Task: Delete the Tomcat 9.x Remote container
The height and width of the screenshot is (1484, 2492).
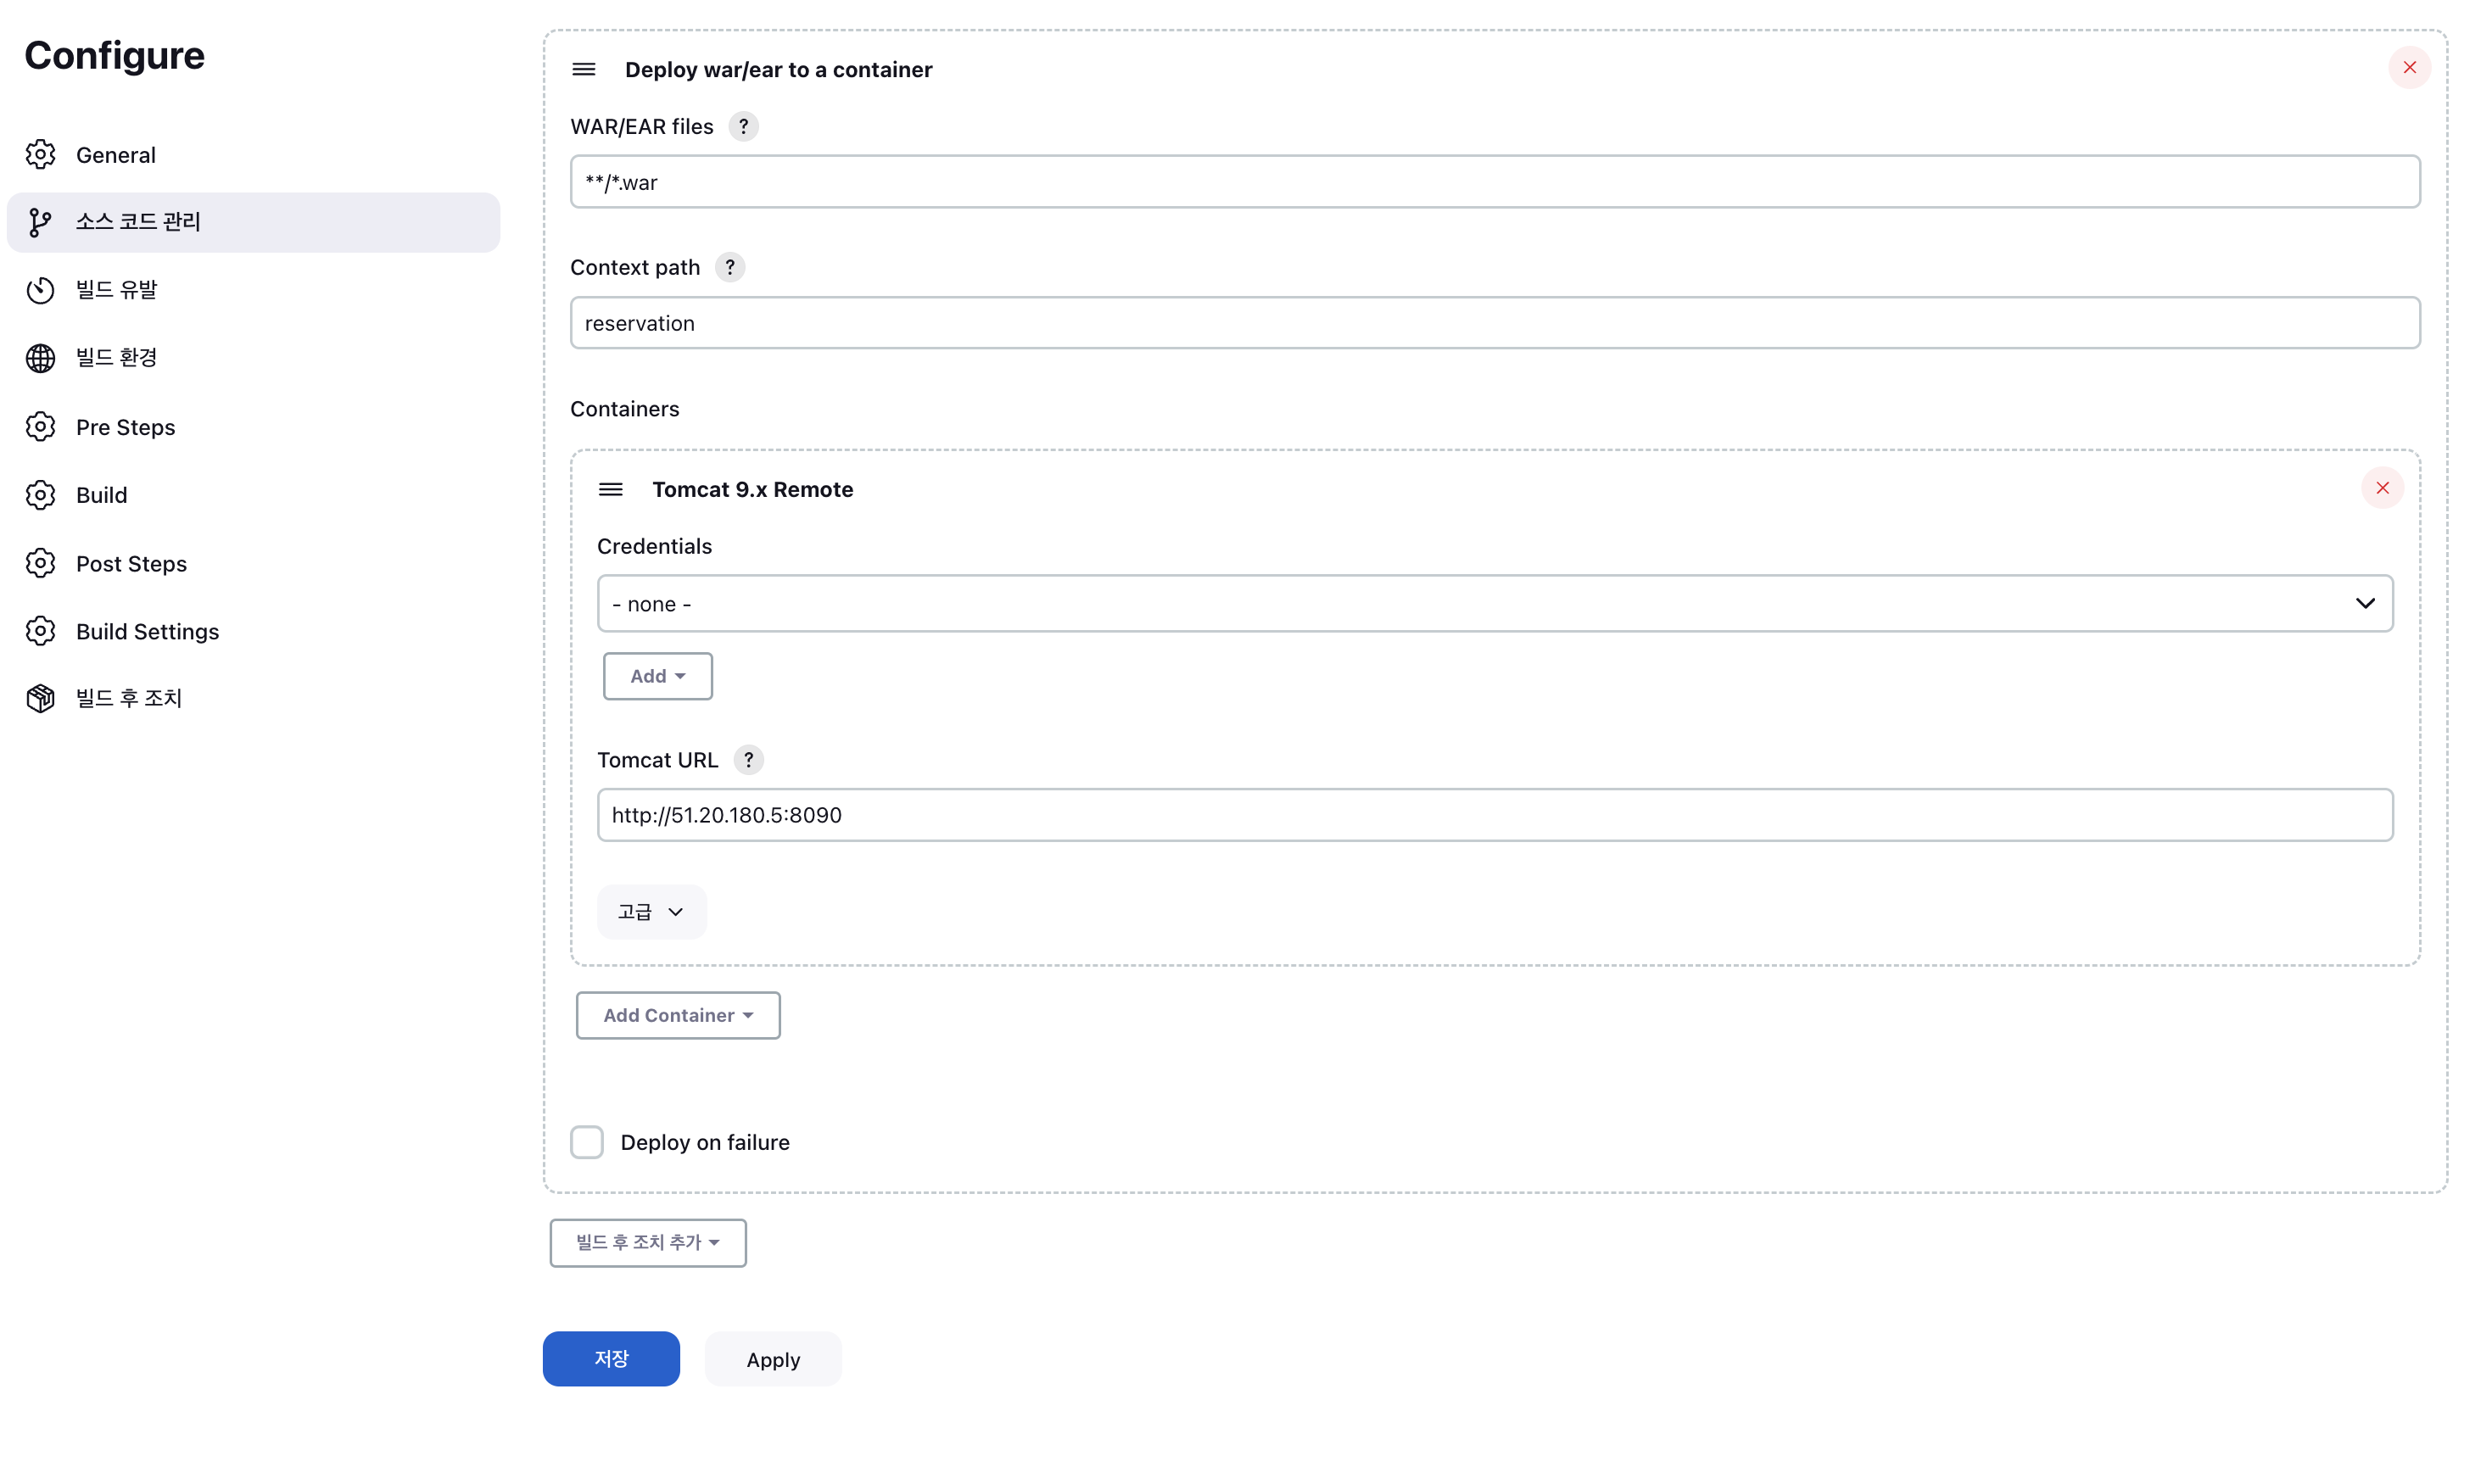Action: 2382,488
